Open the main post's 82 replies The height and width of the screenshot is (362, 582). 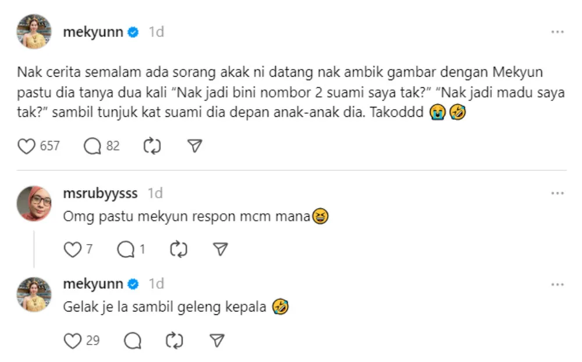pyautogui.click(x=93, y=146)
